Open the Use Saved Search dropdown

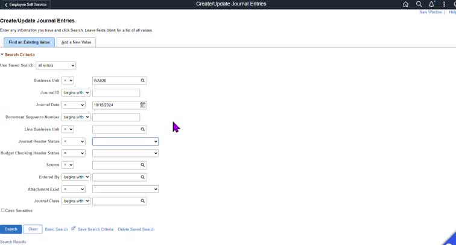(55, 65)
